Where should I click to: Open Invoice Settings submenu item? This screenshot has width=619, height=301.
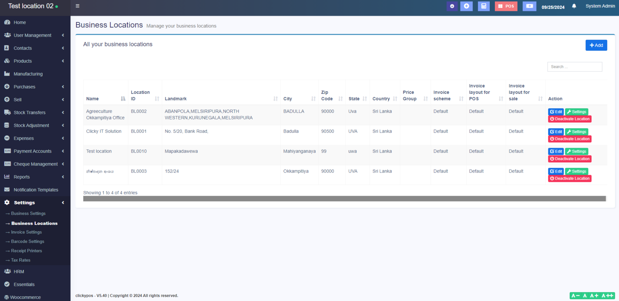(26, 232)
